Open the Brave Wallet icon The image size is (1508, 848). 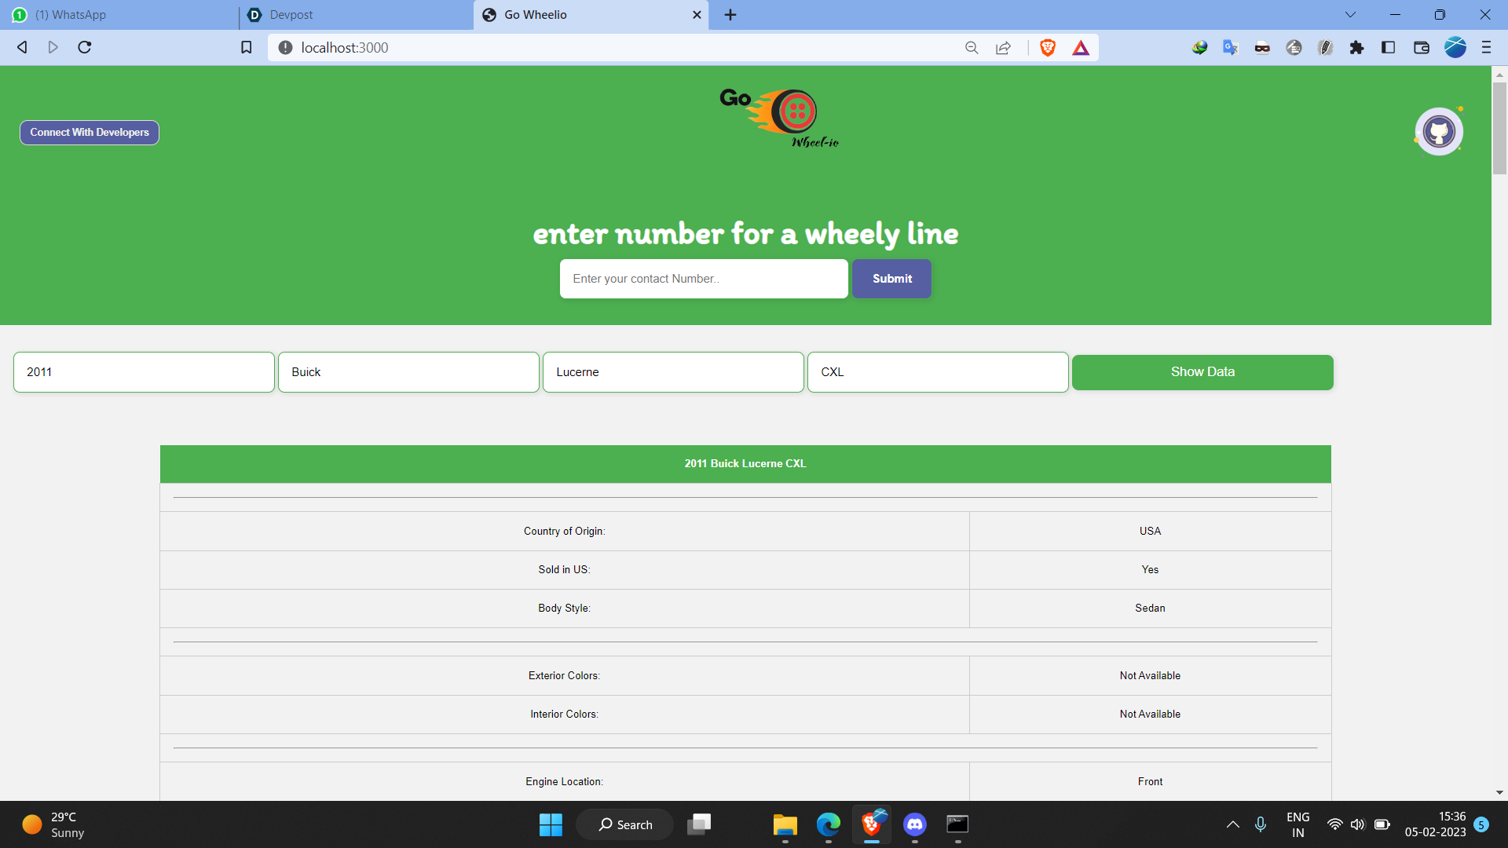tap(1421, 48)
